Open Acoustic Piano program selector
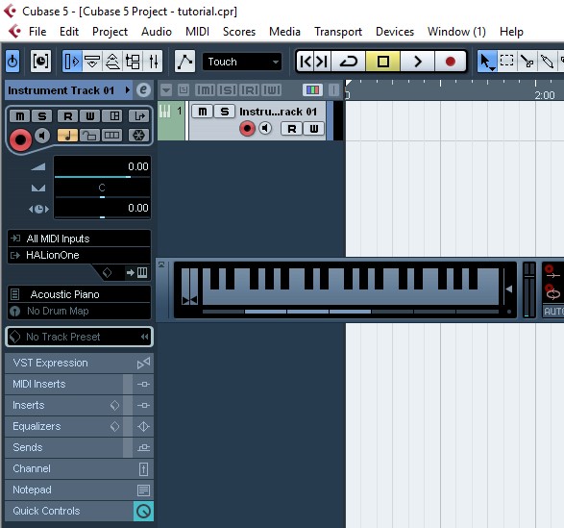564x528 pixels. (x=79, y=294)
